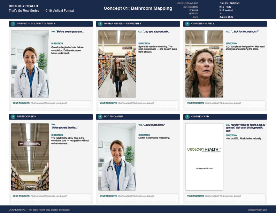Image resolution: width=276 pixels, height=213 pixels.
Task: Click the 'CU Woman in Aisle' header
Action: pos(225,24)
